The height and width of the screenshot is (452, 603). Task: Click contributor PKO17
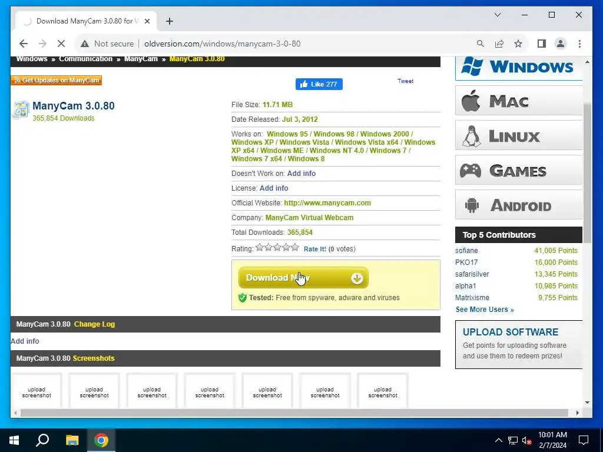click(466, 262)
